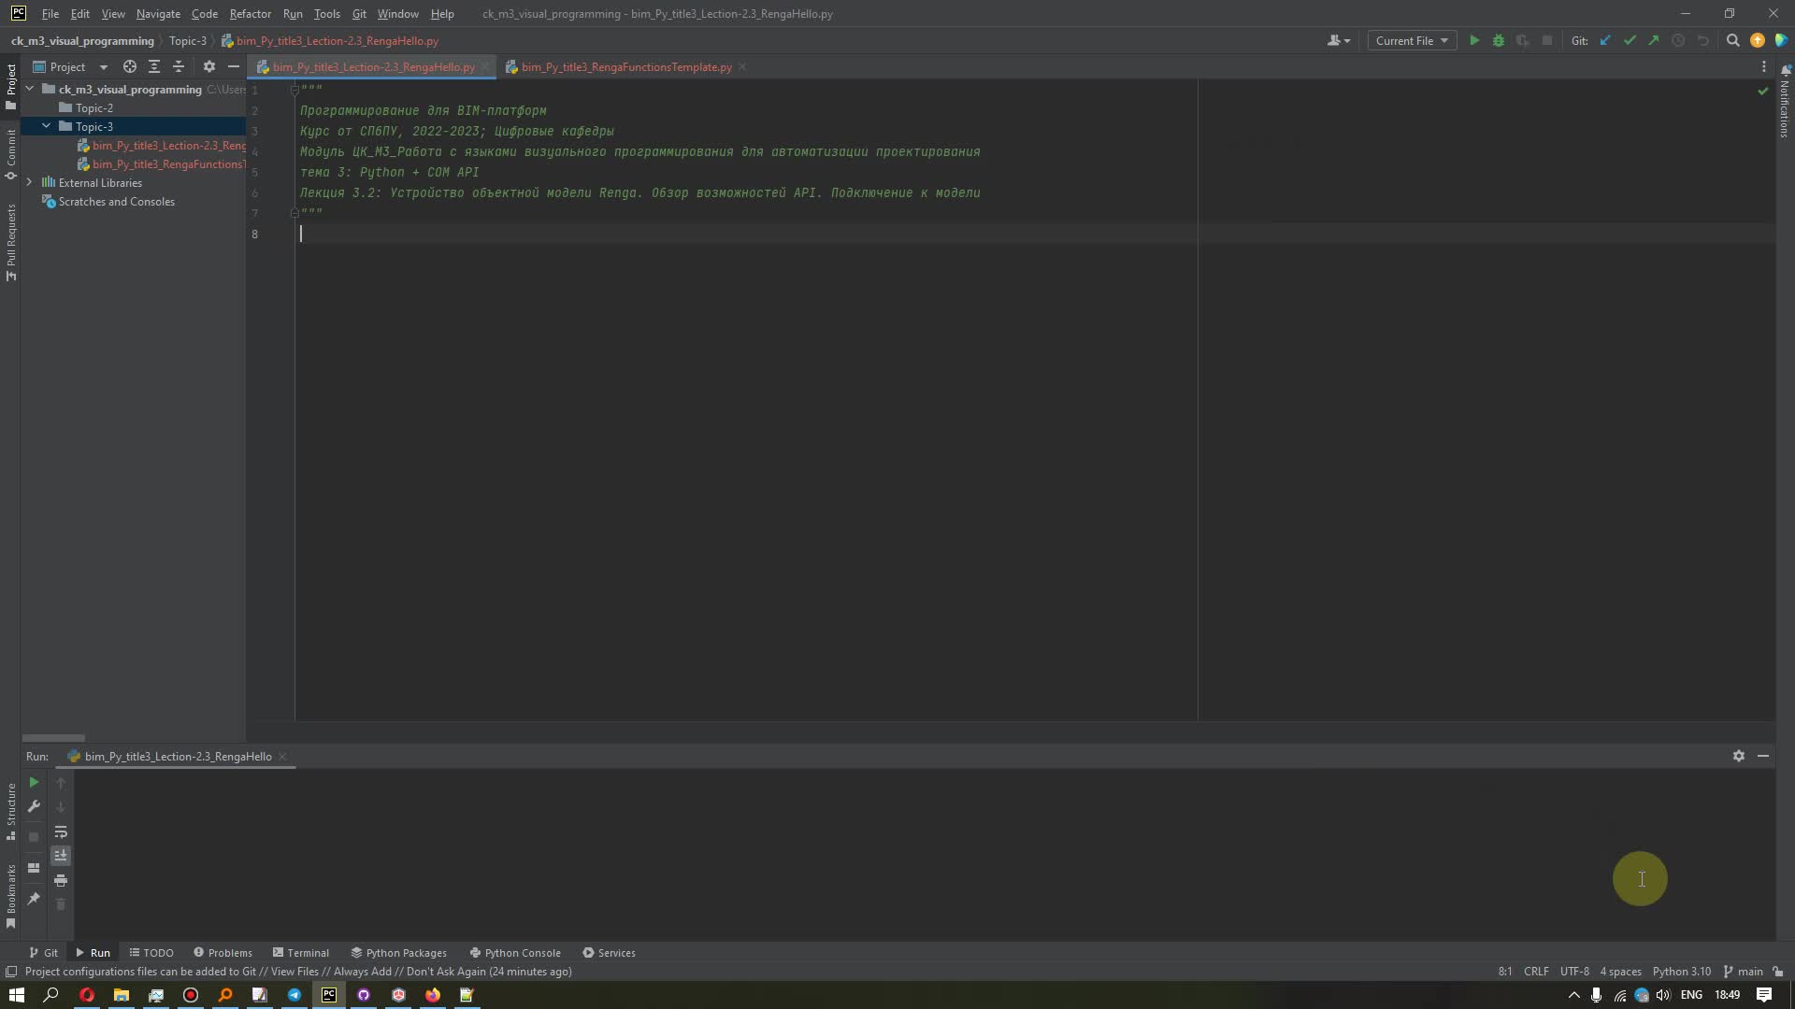Open Git tool window tab

tap(43, 953)
